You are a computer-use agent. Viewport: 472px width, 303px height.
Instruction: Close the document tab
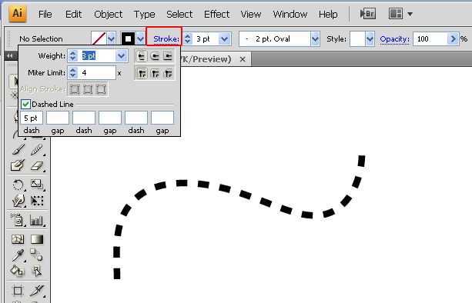243,59
